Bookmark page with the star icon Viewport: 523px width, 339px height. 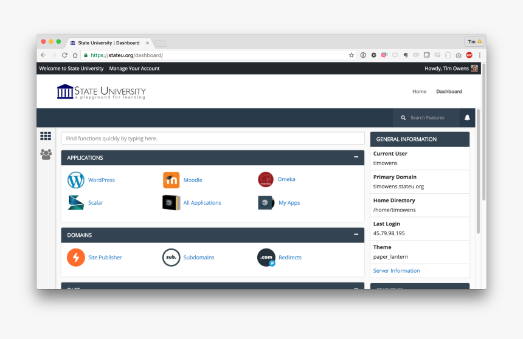[x=352, y=55]
